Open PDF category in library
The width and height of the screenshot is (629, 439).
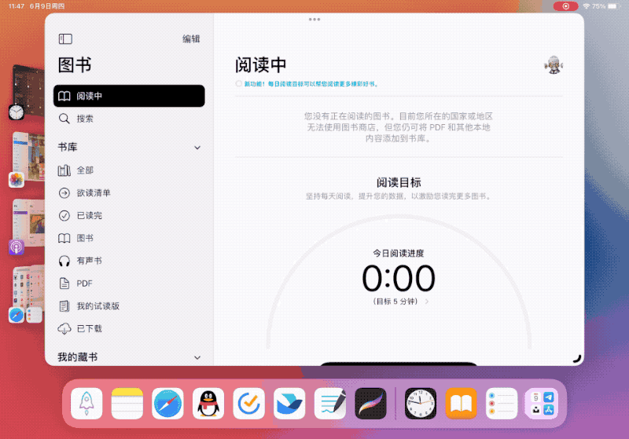[129, 284]
